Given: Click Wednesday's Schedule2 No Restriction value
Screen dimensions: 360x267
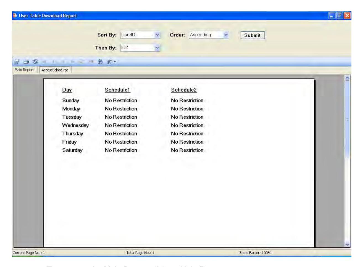Looking at the screenshot, I should coord(187,125).
